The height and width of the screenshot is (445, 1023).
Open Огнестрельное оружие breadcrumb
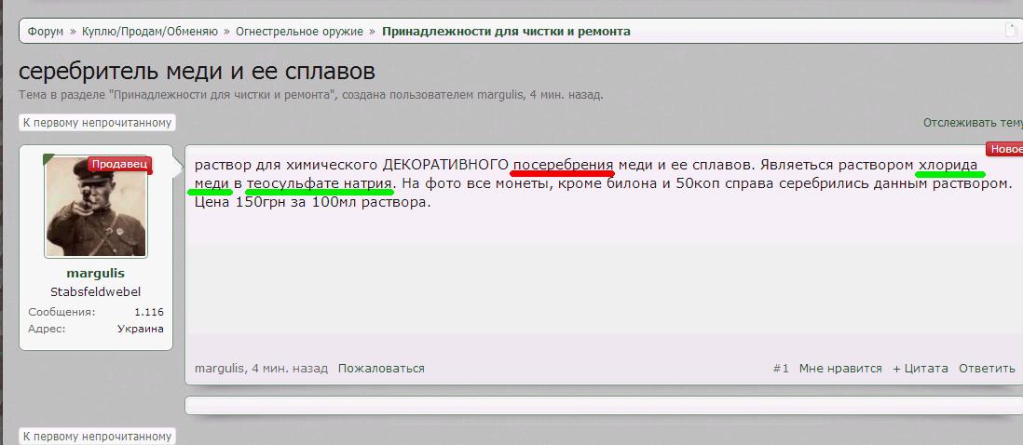click(x=299, y=32)
